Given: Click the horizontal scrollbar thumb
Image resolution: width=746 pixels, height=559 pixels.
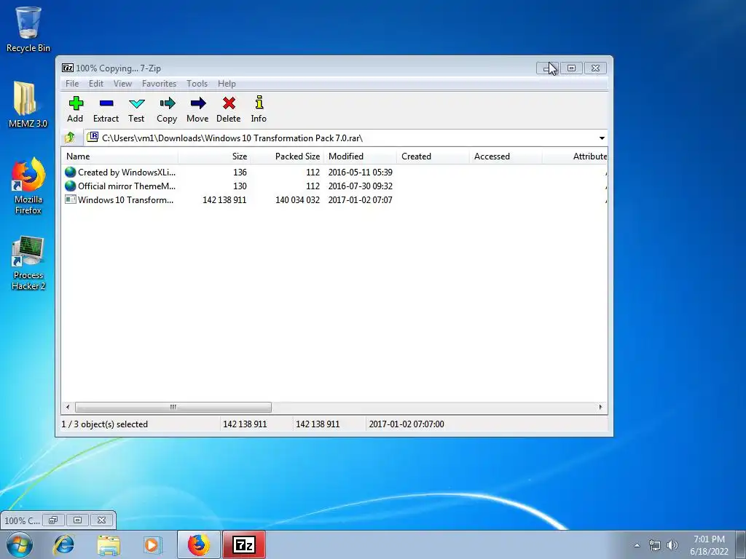Looking at the screenshot, I should pyautogui.click(x=173, y=407).
